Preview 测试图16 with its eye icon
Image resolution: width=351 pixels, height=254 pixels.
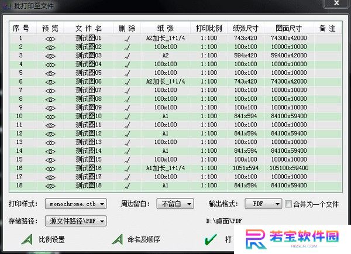click(50, 169)
